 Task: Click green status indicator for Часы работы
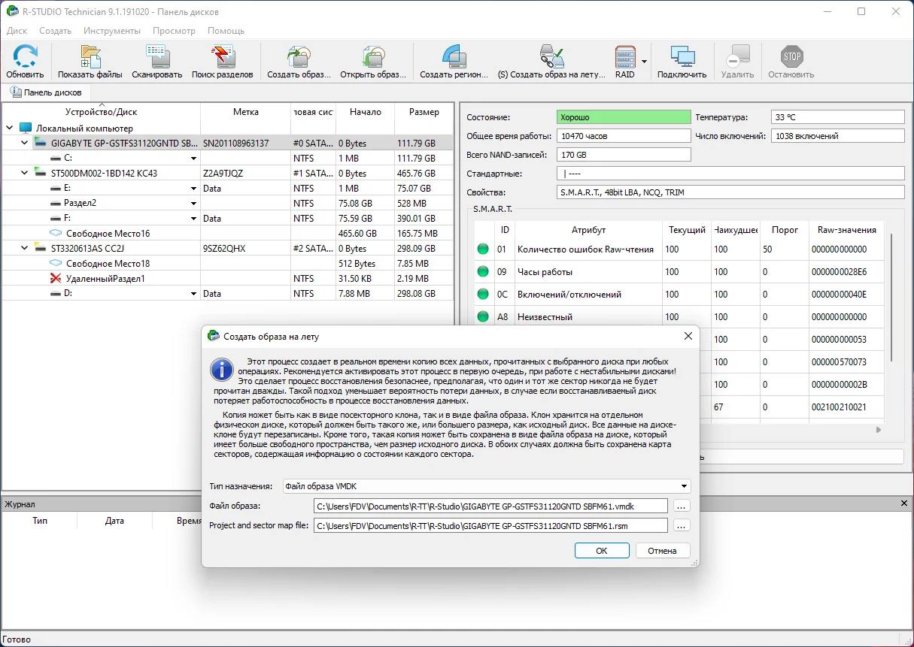[483, 272]
